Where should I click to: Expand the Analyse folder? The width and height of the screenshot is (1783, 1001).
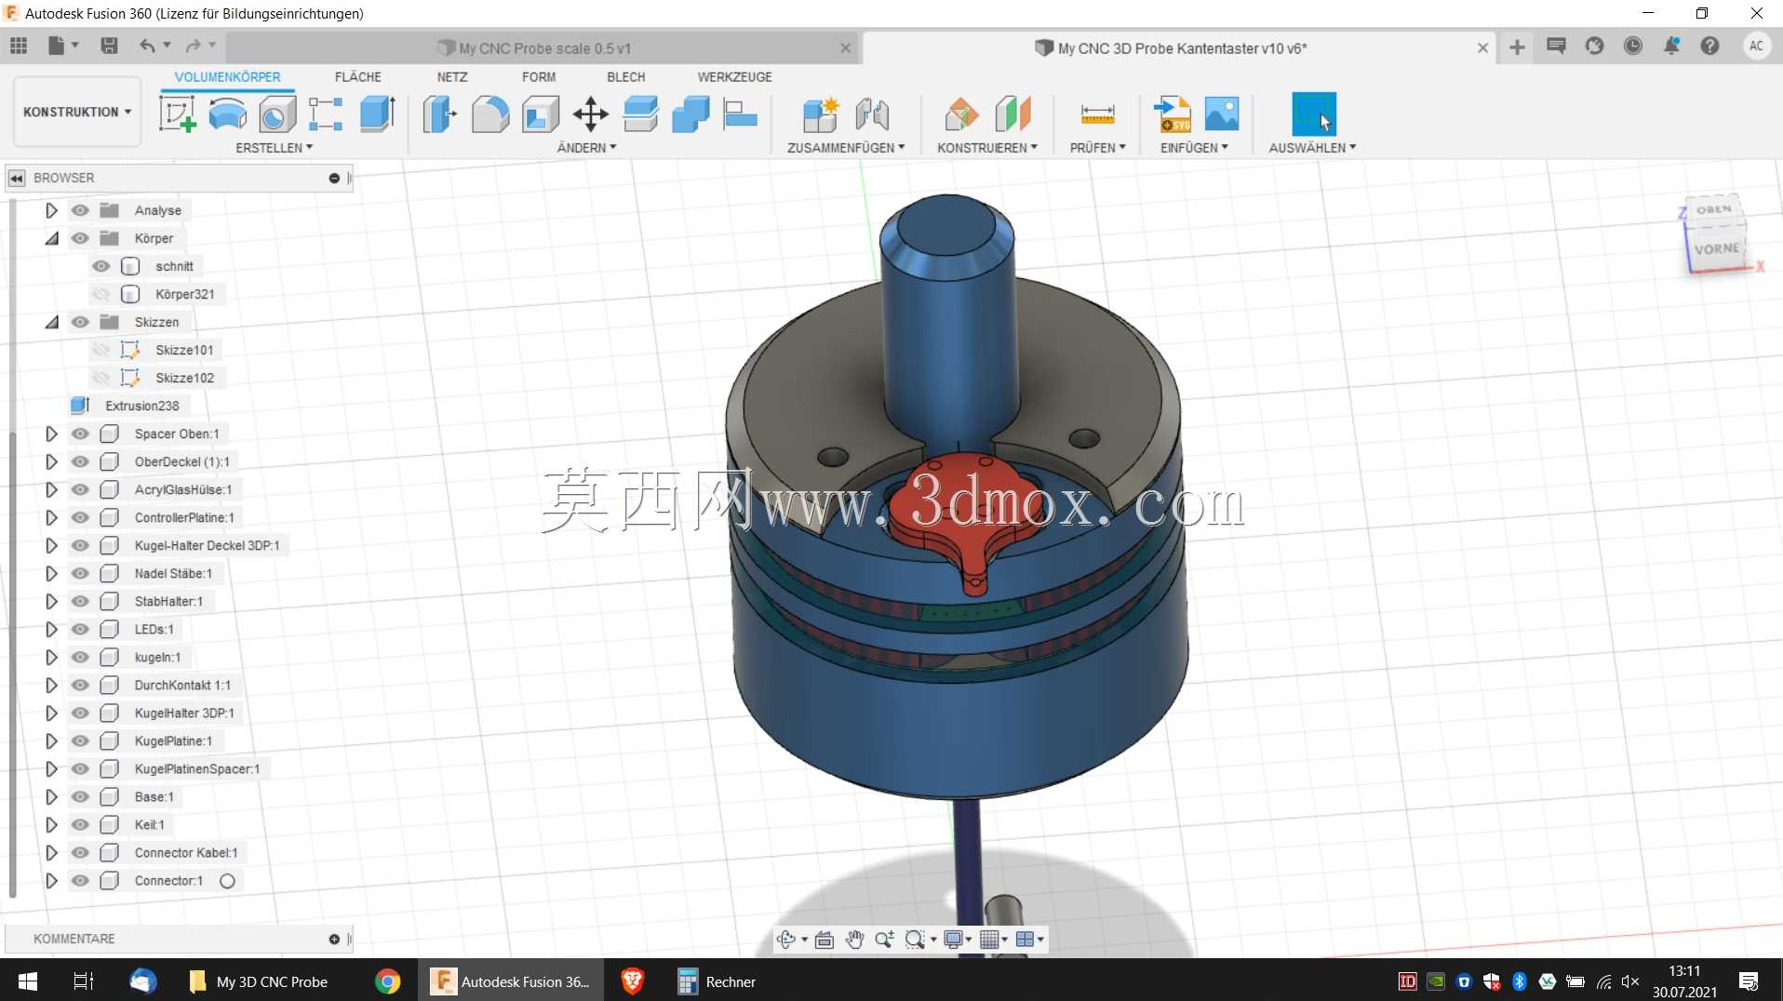(x=51, y=210)
